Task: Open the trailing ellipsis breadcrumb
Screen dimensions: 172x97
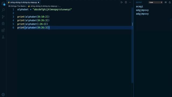Action: pos(60,6)
